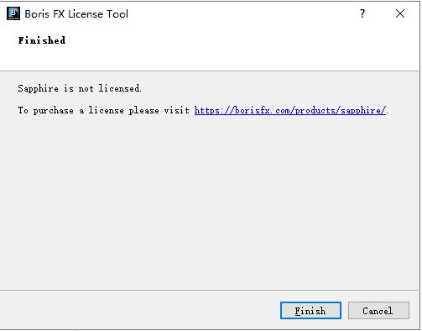422x331 pixels.
Task: Click the 'Sapphire is not licensed' message
Action: point(80,88)
